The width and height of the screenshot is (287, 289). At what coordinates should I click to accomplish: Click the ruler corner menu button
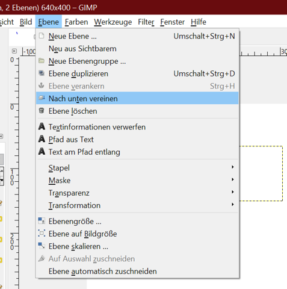(x=14, y=51)
